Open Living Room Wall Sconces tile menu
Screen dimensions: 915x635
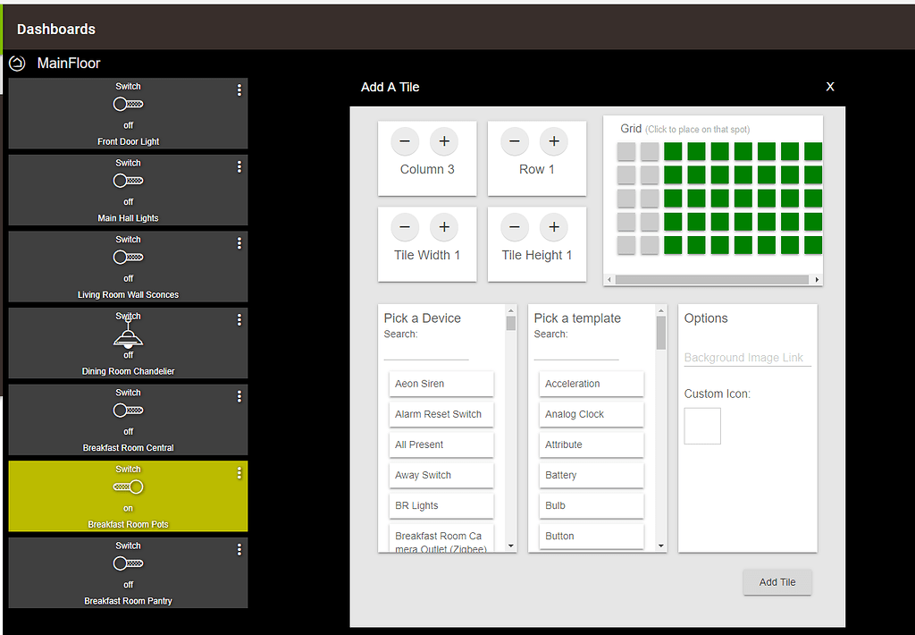click(x=239, y=242)
